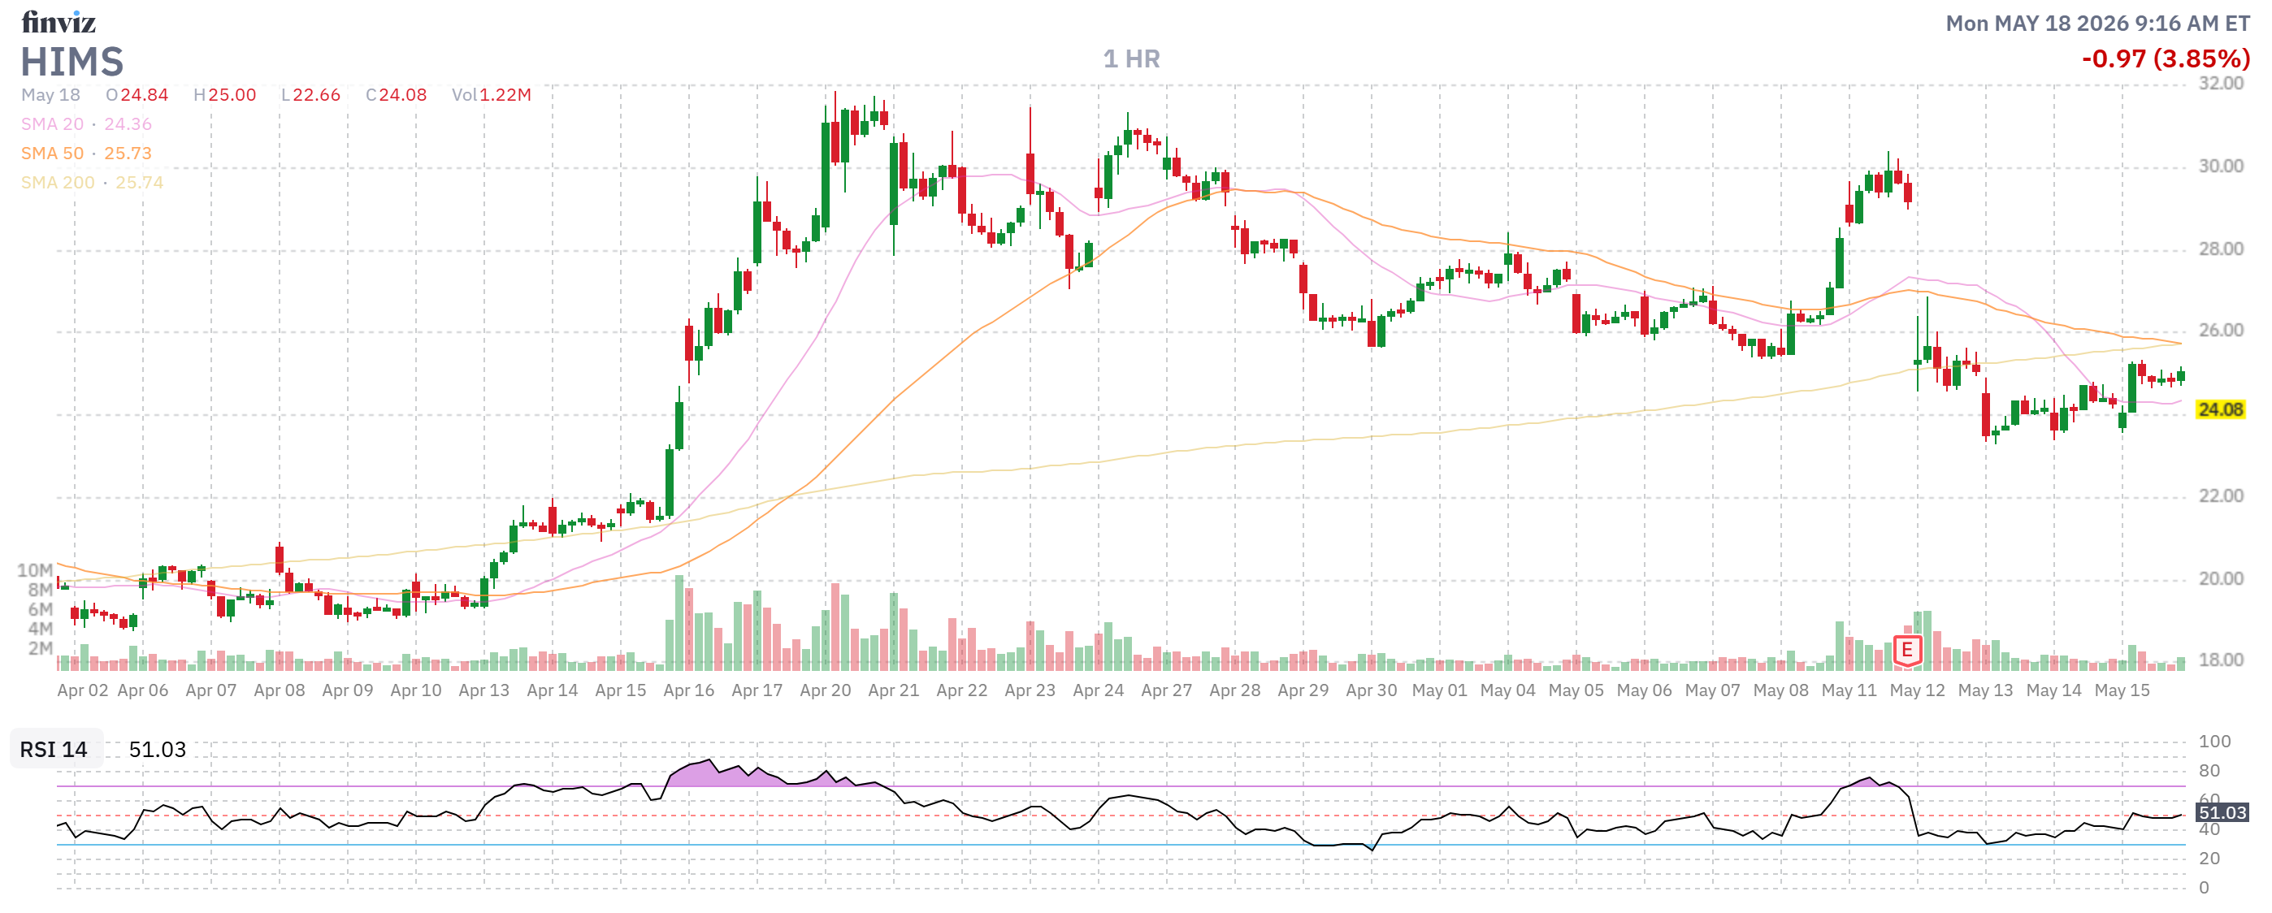The height and width of the screenshot is (913, 2272).
Task: Click the RSI axis label 100
Action: (x=2214, y=741)
